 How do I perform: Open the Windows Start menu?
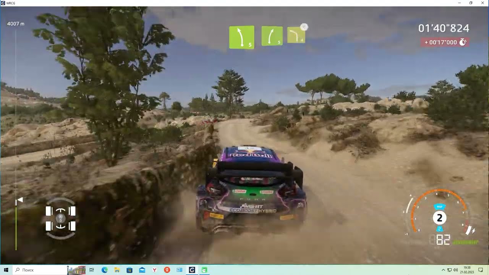click(6, 270)
